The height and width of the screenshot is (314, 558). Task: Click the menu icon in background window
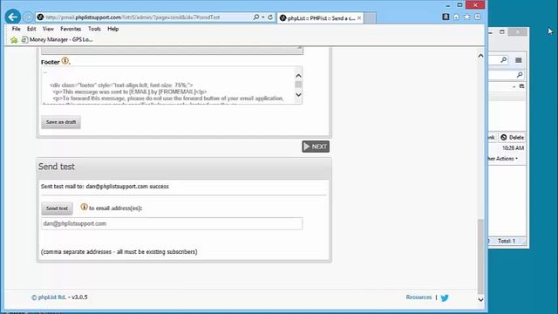[519, 60]
